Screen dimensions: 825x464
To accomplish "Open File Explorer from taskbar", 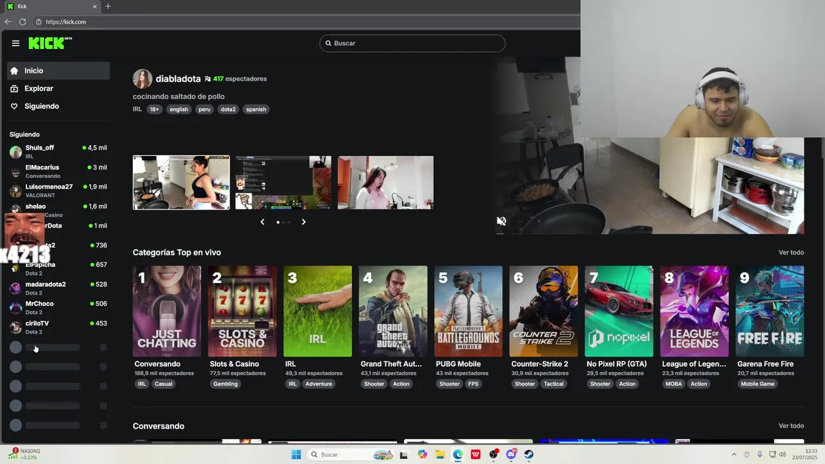I will coord(440,454).
